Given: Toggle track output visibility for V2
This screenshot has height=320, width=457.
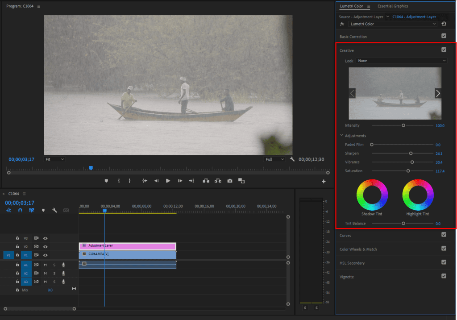Looking at the screenshot, I should click(45, 246).
